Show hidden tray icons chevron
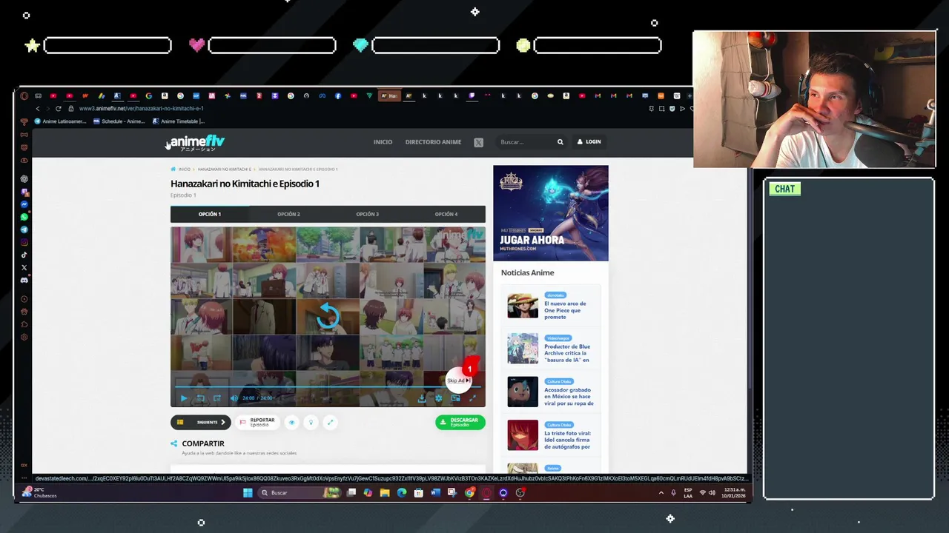This screenshot has width=949, height=533. click(x=661, y=493)
